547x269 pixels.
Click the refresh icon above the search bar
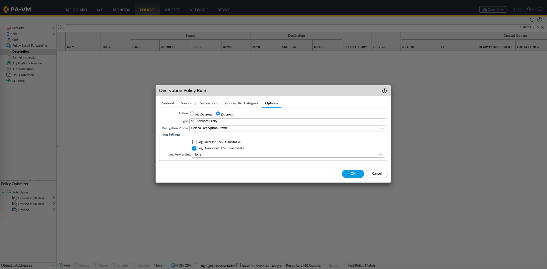532,20
